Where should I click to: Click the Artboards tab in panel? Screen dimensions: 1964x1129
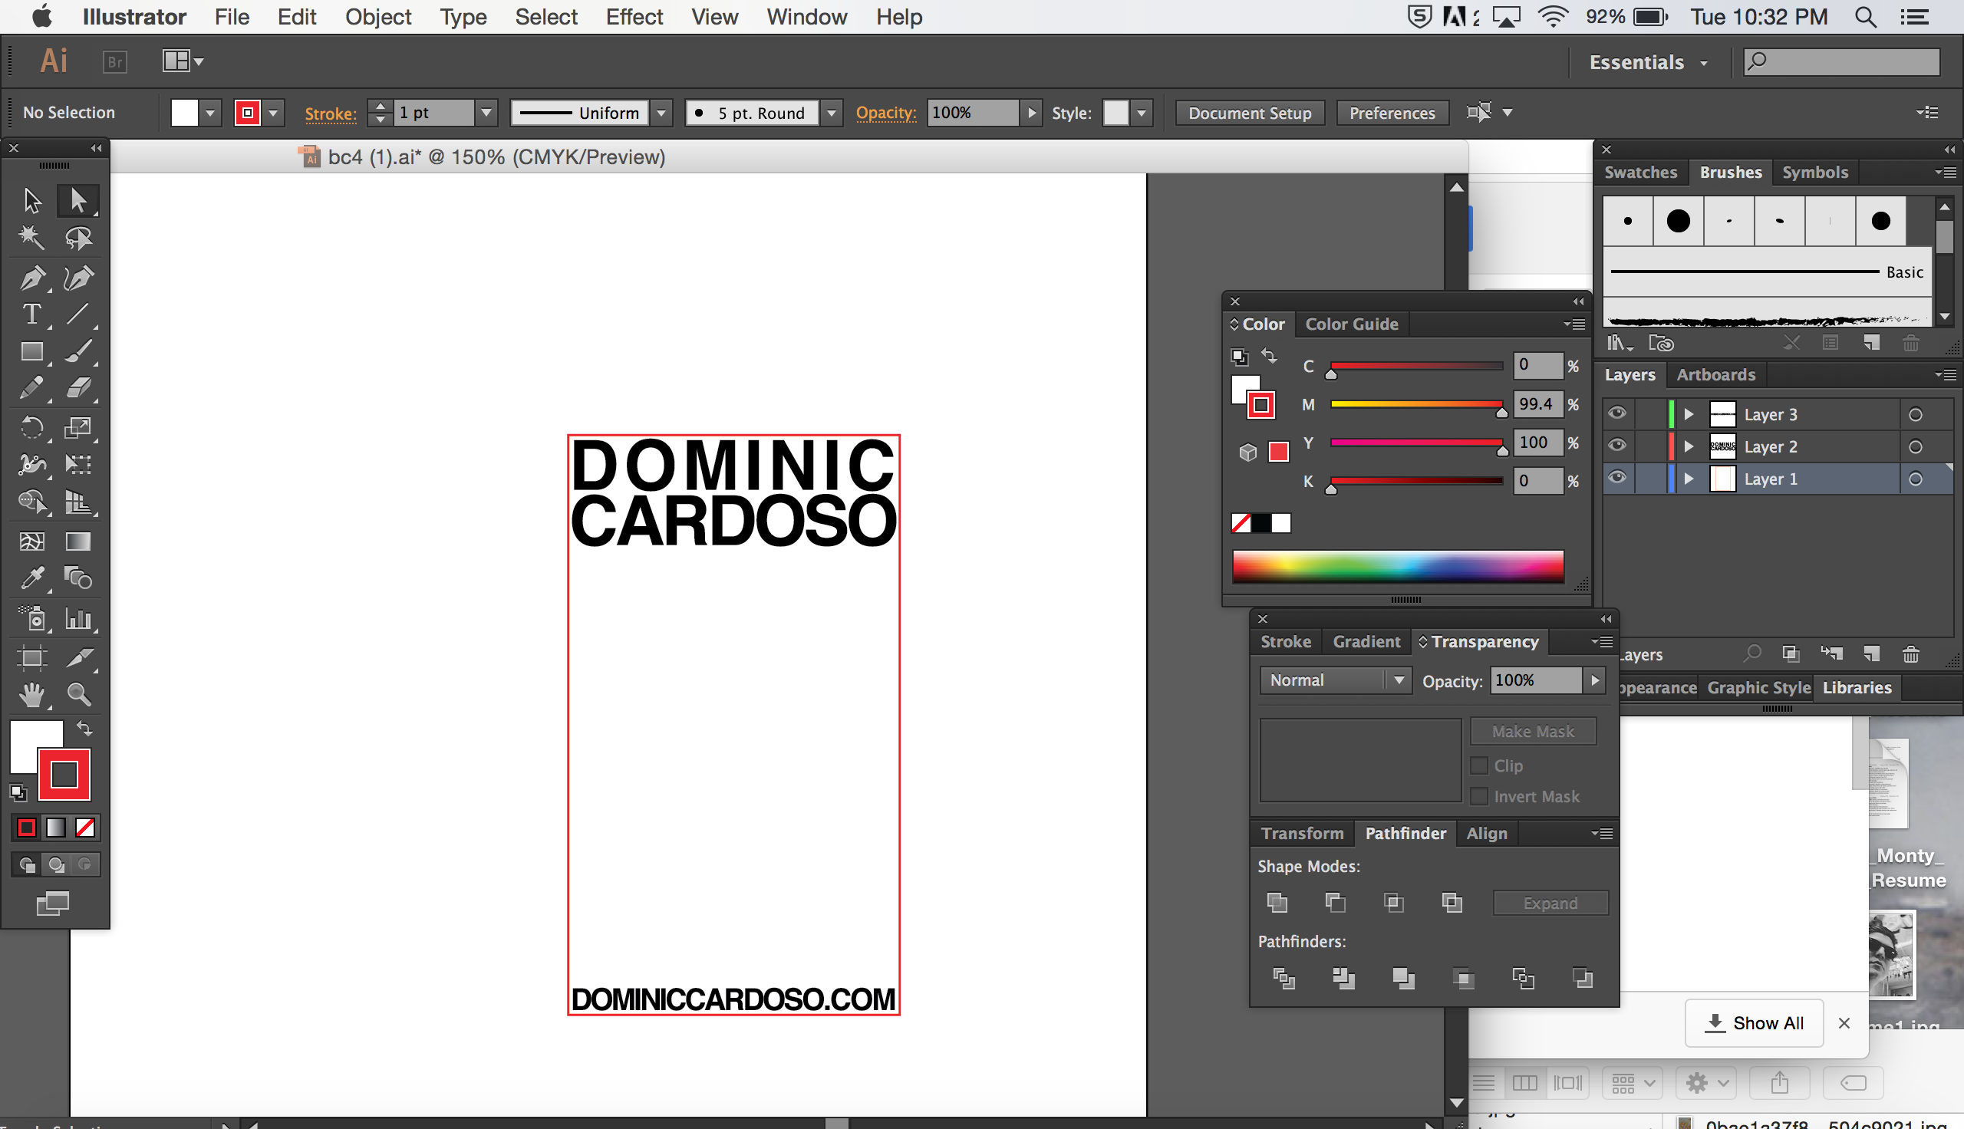click(1718, 374)
